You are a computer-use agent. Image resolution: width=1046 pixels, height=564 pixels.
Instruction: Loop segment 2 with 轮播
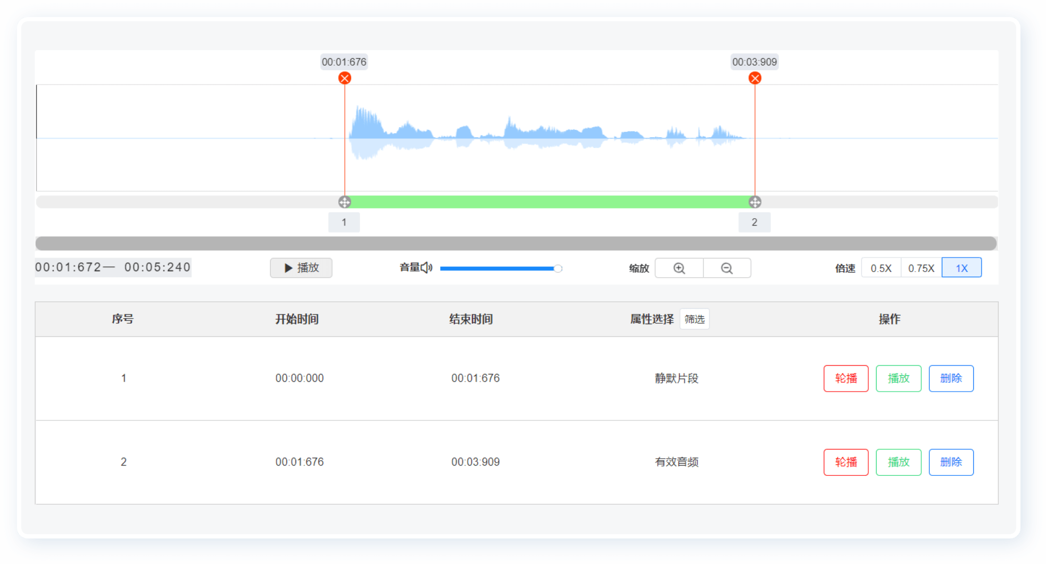845,462
